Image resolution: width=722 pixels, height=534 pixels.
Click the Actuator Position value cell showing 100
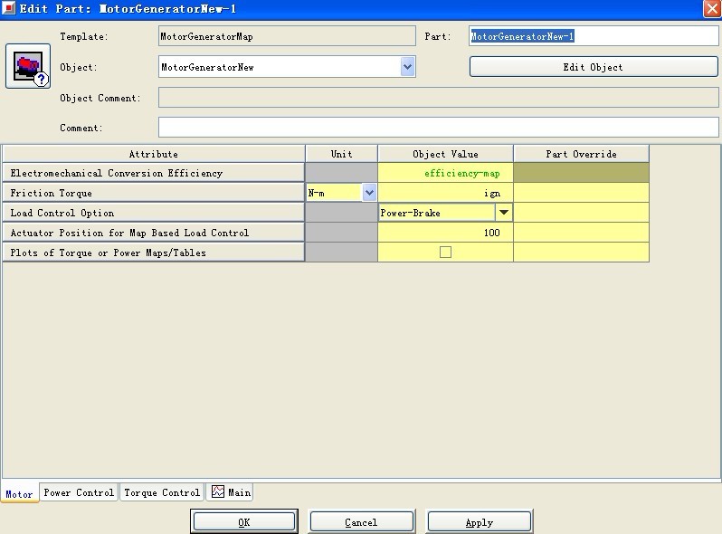pyautogui.click(x=445, y=233)
